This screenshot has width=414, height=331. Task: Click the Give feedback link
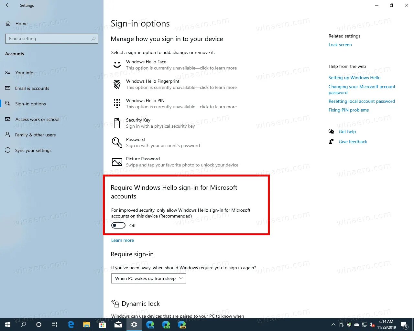click(x=353, y=142)
